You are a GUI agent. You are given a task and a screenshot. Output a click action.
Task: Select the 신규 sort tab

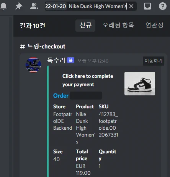click(x=85, y=26)
